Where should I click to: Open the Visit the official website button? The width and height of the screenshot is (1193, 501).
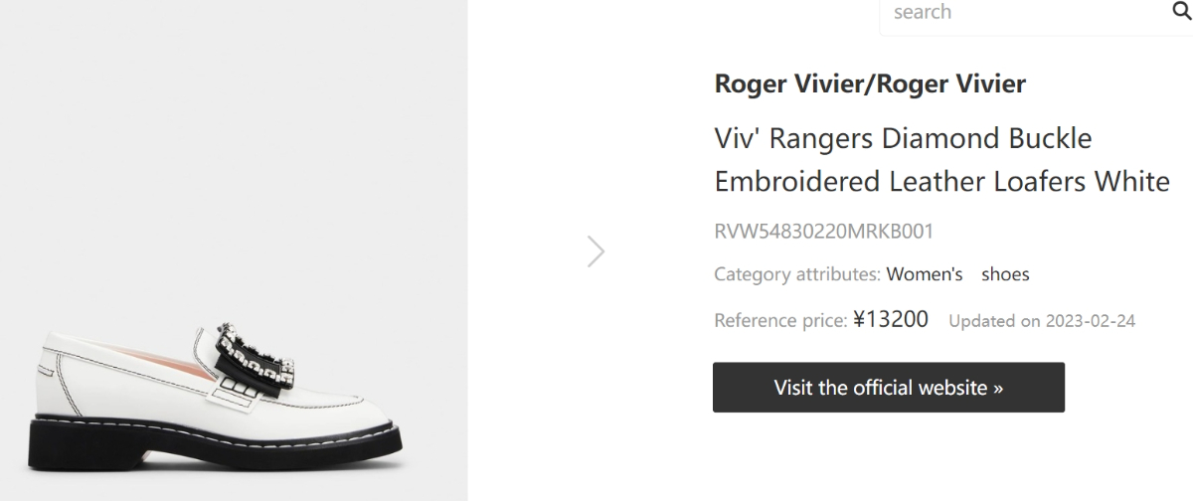pos(889,388)
